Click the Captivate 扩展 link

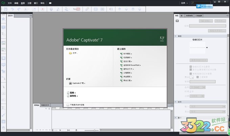click(x=78, y=83)
